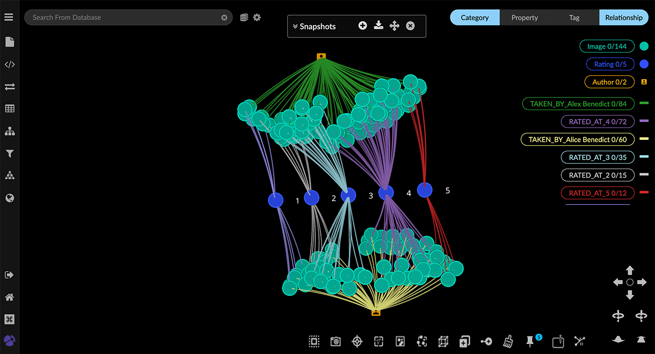This screenshot has height=354, width=655.
Task: Click the pin icon with badge 5
Action: 530,341
